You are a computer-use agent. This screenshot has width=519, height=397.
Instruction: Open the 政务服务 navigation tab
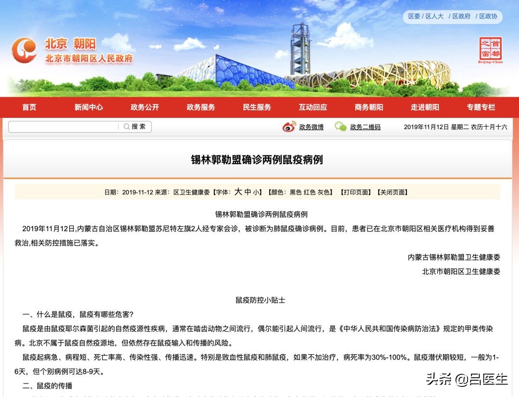click(x=200, y=107)
